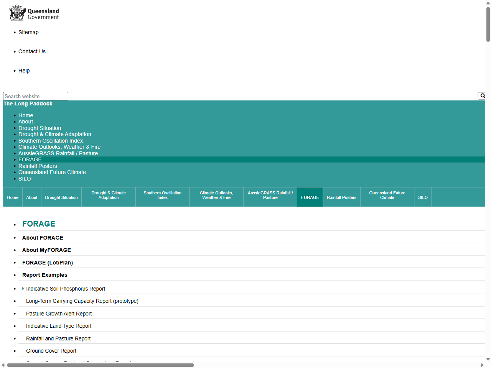Select the Drought Situation navigation tab

click(61, 197)
